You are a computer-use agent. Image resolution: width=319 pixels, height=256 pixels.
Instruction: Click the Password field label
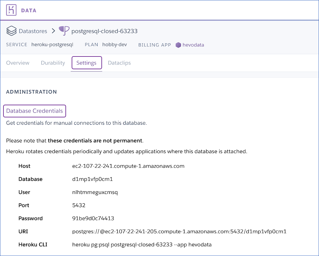pyautogui.click(x=30, y=218)
